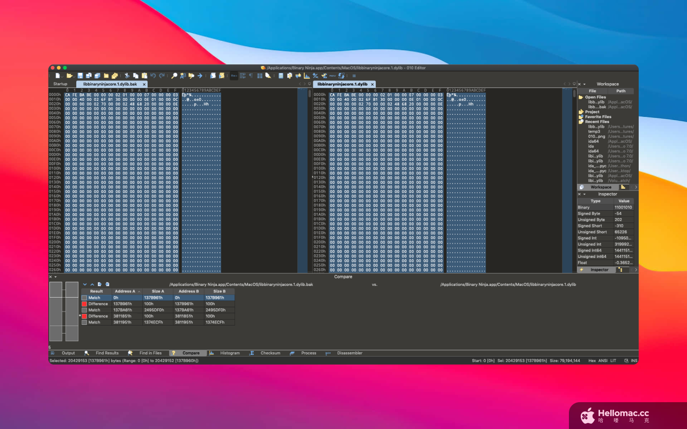This screenshot has height=429, width=687.
Task: Click the Paste clipboard toolbar icon
Action: click(x=144, y=76)
